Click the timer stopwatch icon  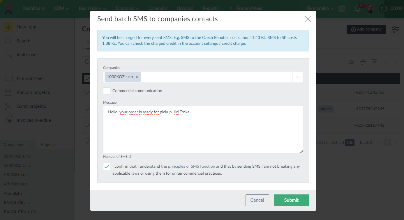(x=384, y=9)
